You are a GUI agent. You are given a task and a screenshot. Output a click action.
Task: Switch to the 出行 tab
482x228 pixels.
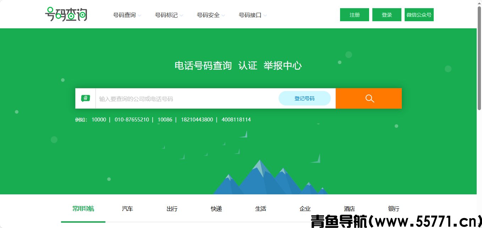click(x=172, y=209)
